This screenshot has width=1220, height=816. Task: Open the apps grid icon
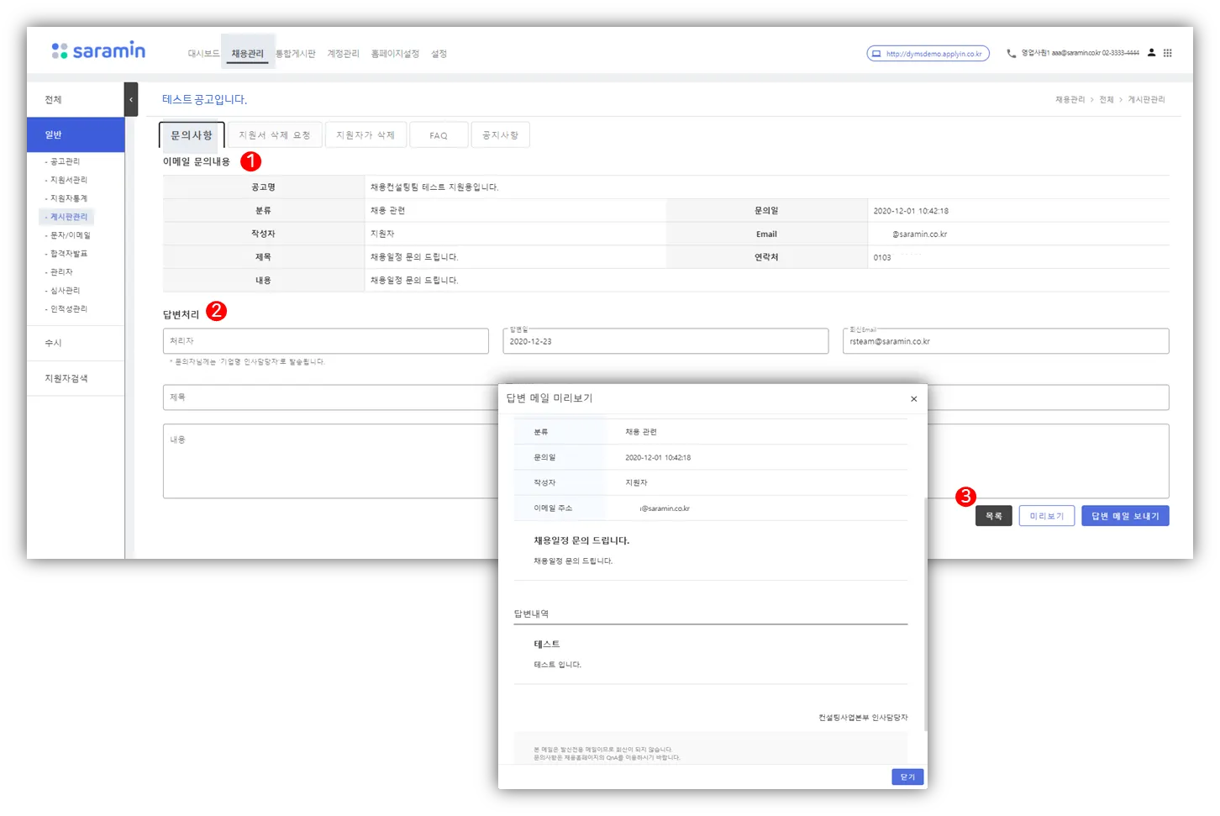[1167, 53]
